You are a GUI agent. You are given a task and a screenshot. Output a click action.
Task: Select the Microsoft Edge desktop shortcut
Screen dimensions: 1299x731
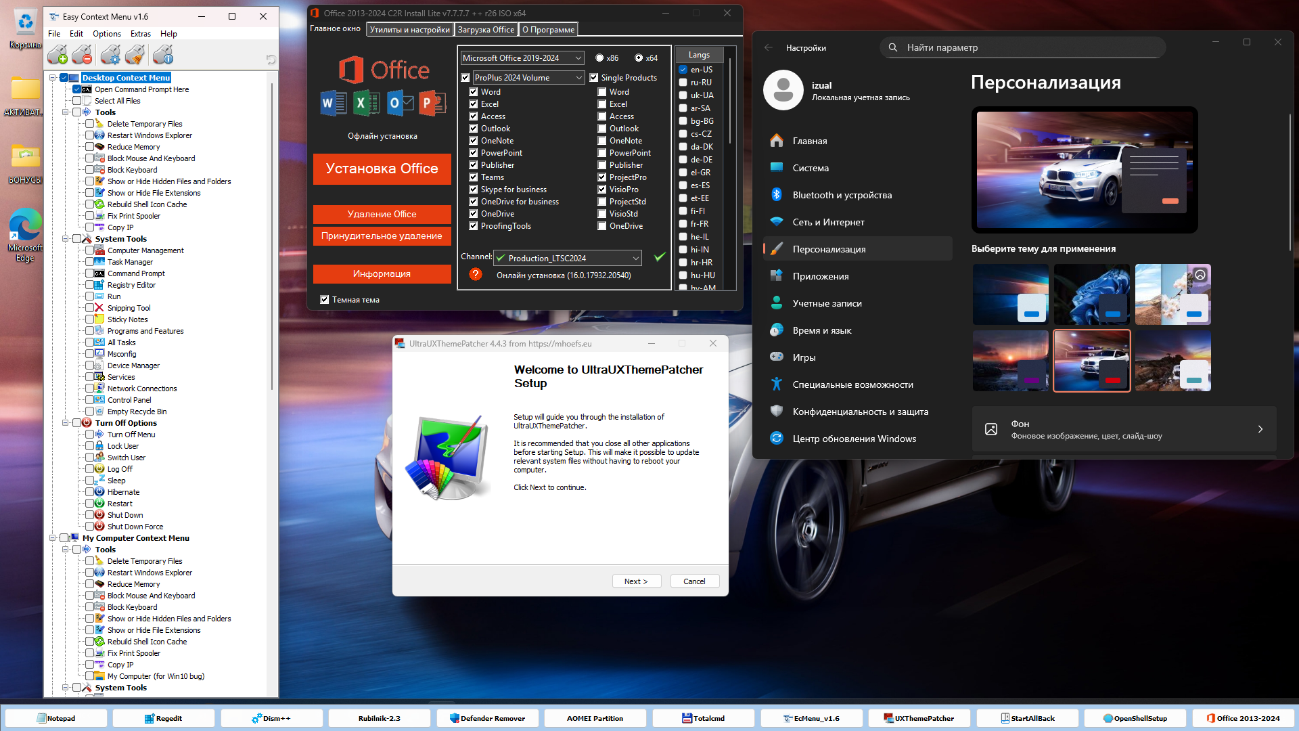25,235
